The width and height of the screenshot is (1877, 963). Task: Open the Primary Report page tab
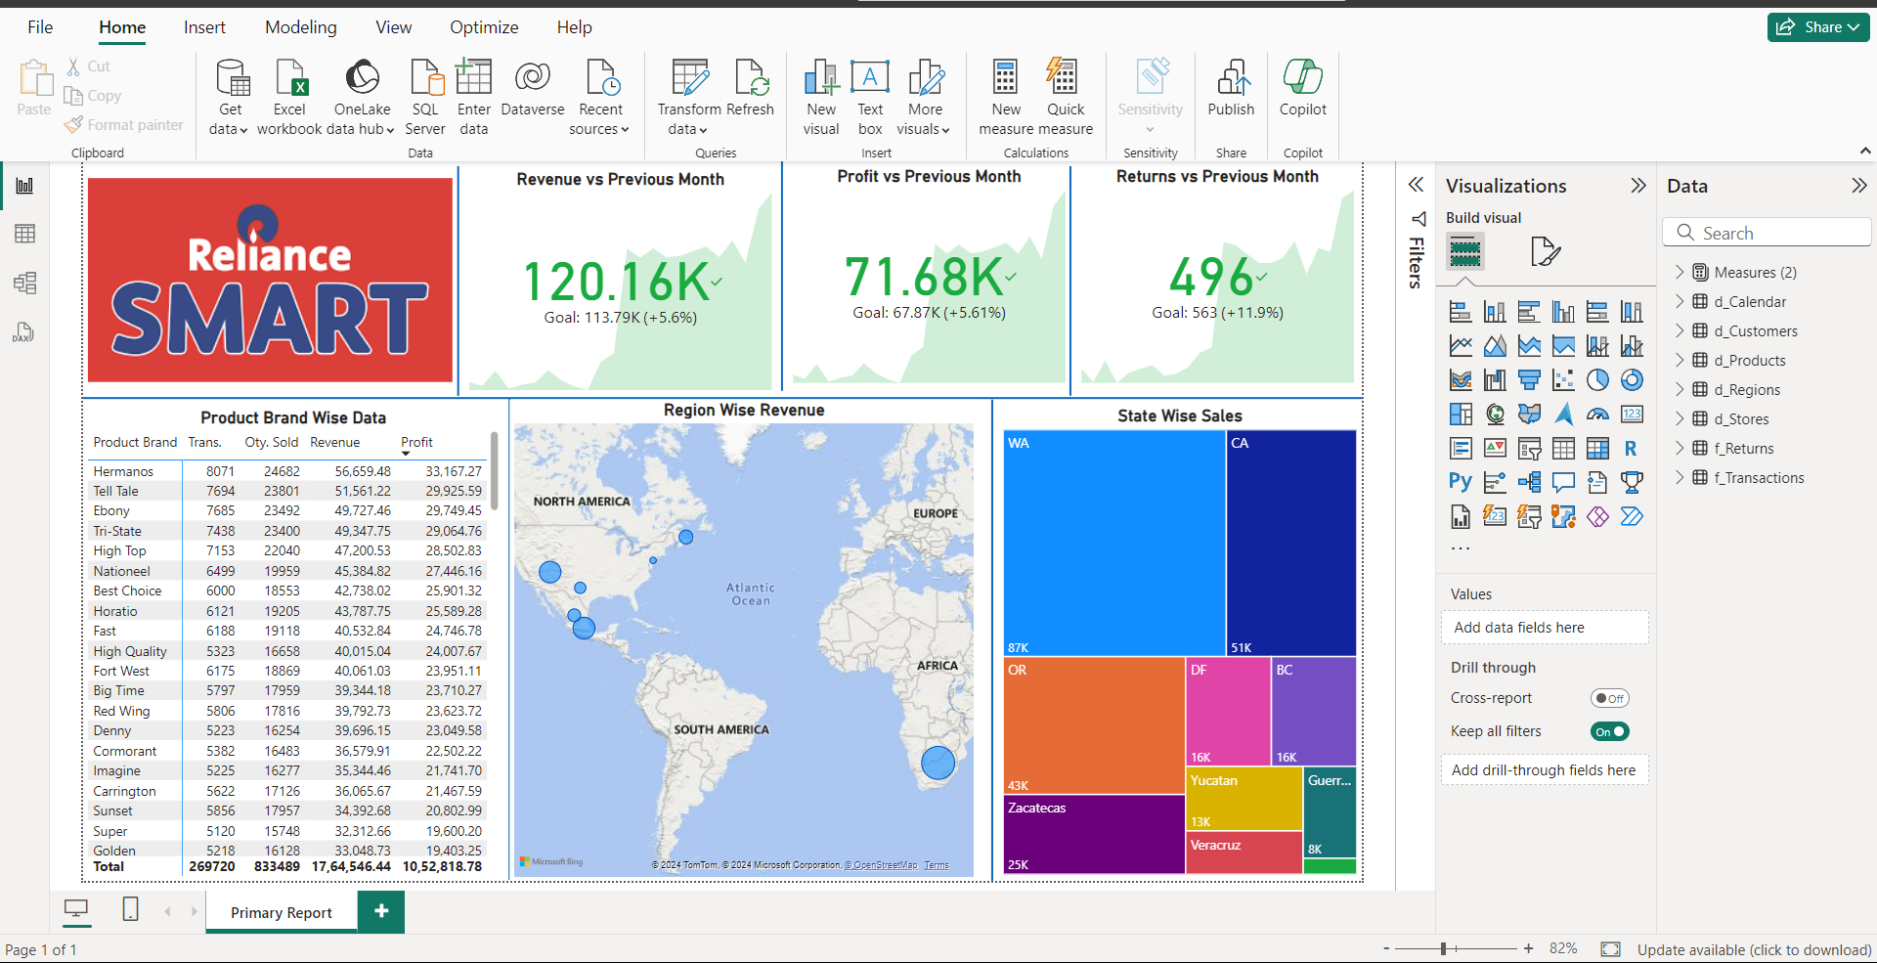point(282,912)
